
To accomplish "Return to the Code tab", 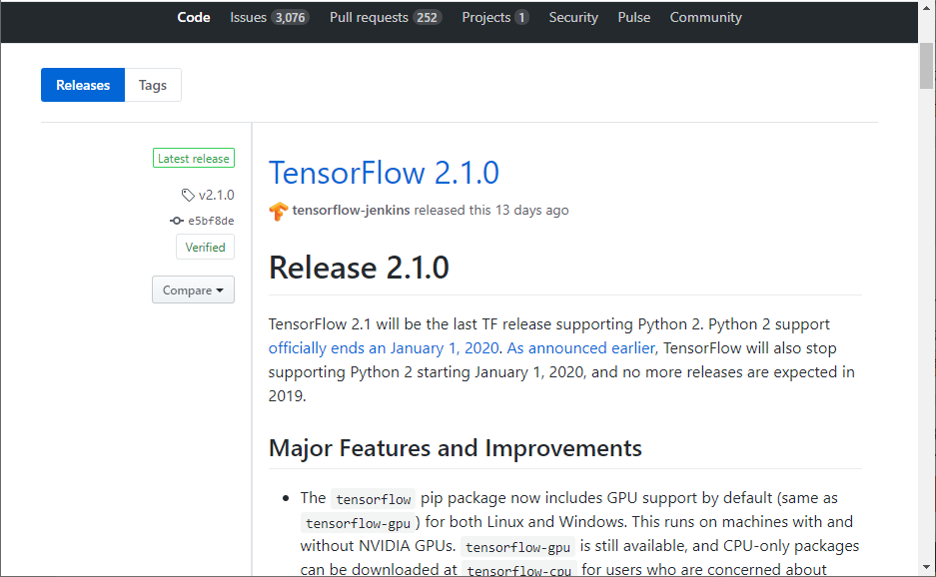I will click(193, 17).
